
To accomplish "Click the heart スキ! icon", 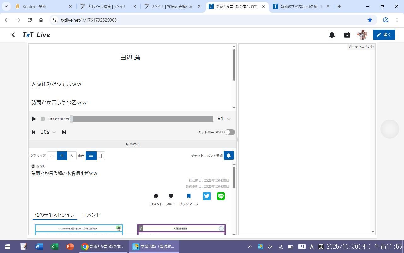I will click(171, 196).
